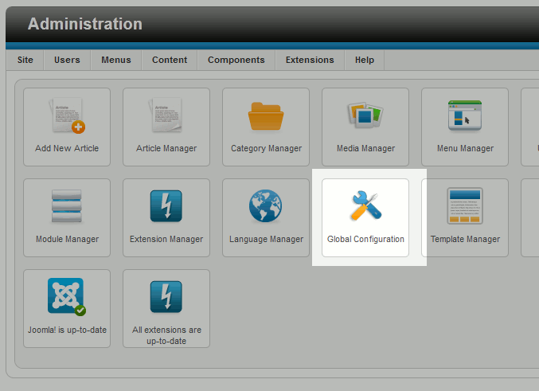The height and width of the screenshot is (391, 539).
Task: Open the Menu Manager icon
Action: point(465,115)
